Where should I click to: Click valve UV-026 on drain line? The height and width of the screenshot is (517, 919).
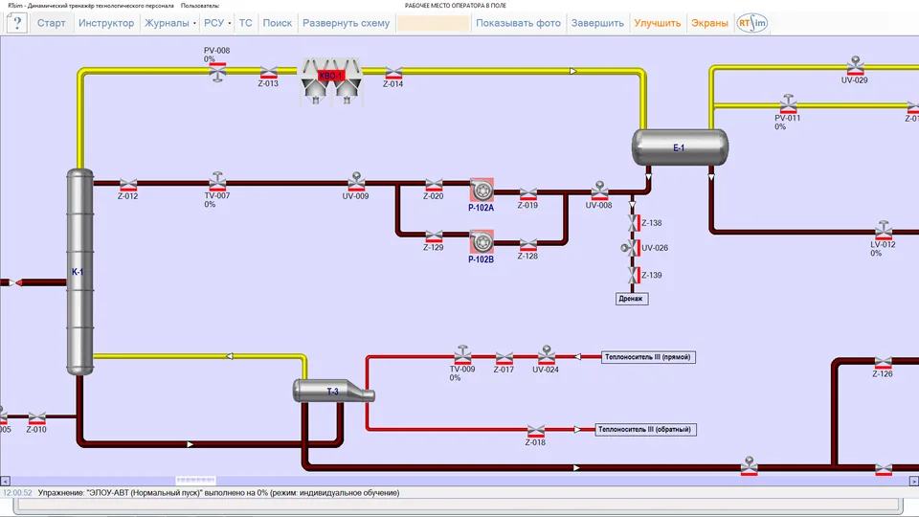[x=631, y=248]
